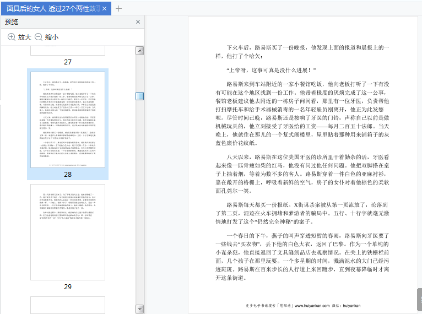Close the 面具后的女人 document tab
The width and height of the screenshot is (422, 314).
105,9
